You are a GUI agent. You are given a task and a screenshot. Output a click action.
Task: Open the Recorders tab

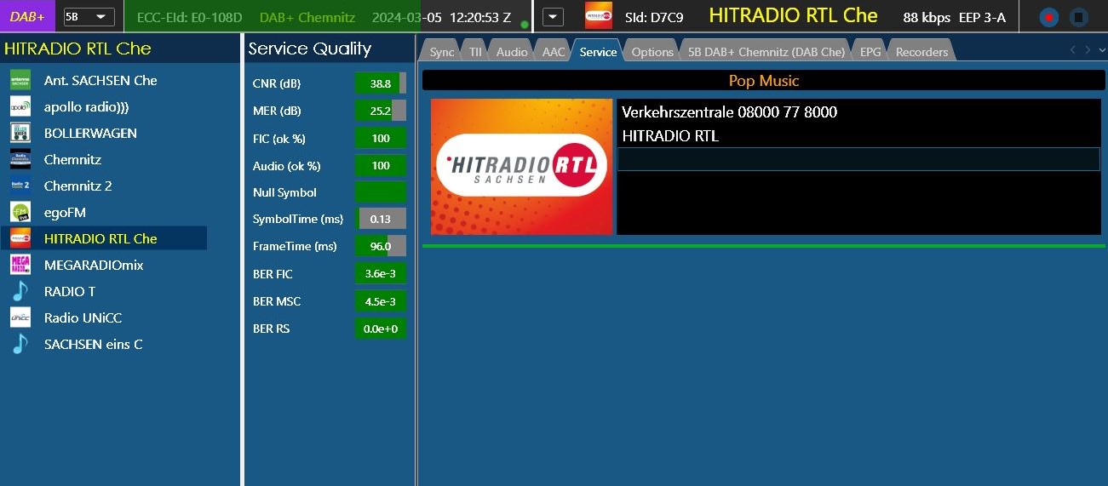[921, 52]
